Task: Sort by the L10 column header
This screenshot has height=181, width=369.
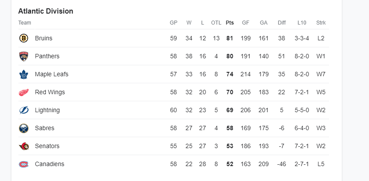Action: (302, 23)
